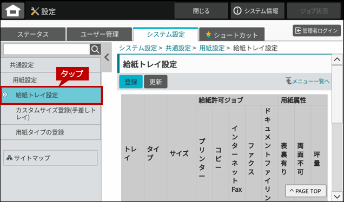Click 共通設定 breadcrumb link
The width and height of the screenshot is (344, 202).
pos(178,48)
